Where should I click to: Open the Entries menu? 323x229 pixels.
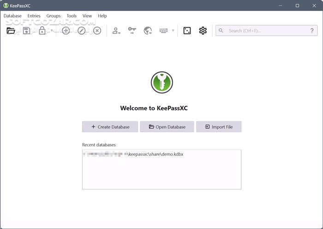tap(34, 16)
